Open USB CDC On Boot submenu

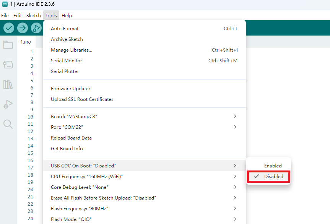pyautogui.click(x=145, y=166)
